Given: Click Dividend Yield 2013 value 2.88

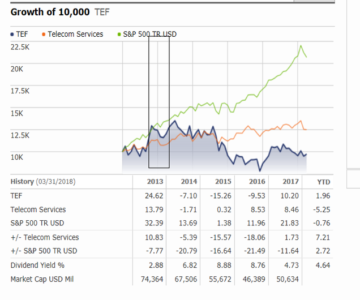Looking at the screenshot, I should pos(156,265).
